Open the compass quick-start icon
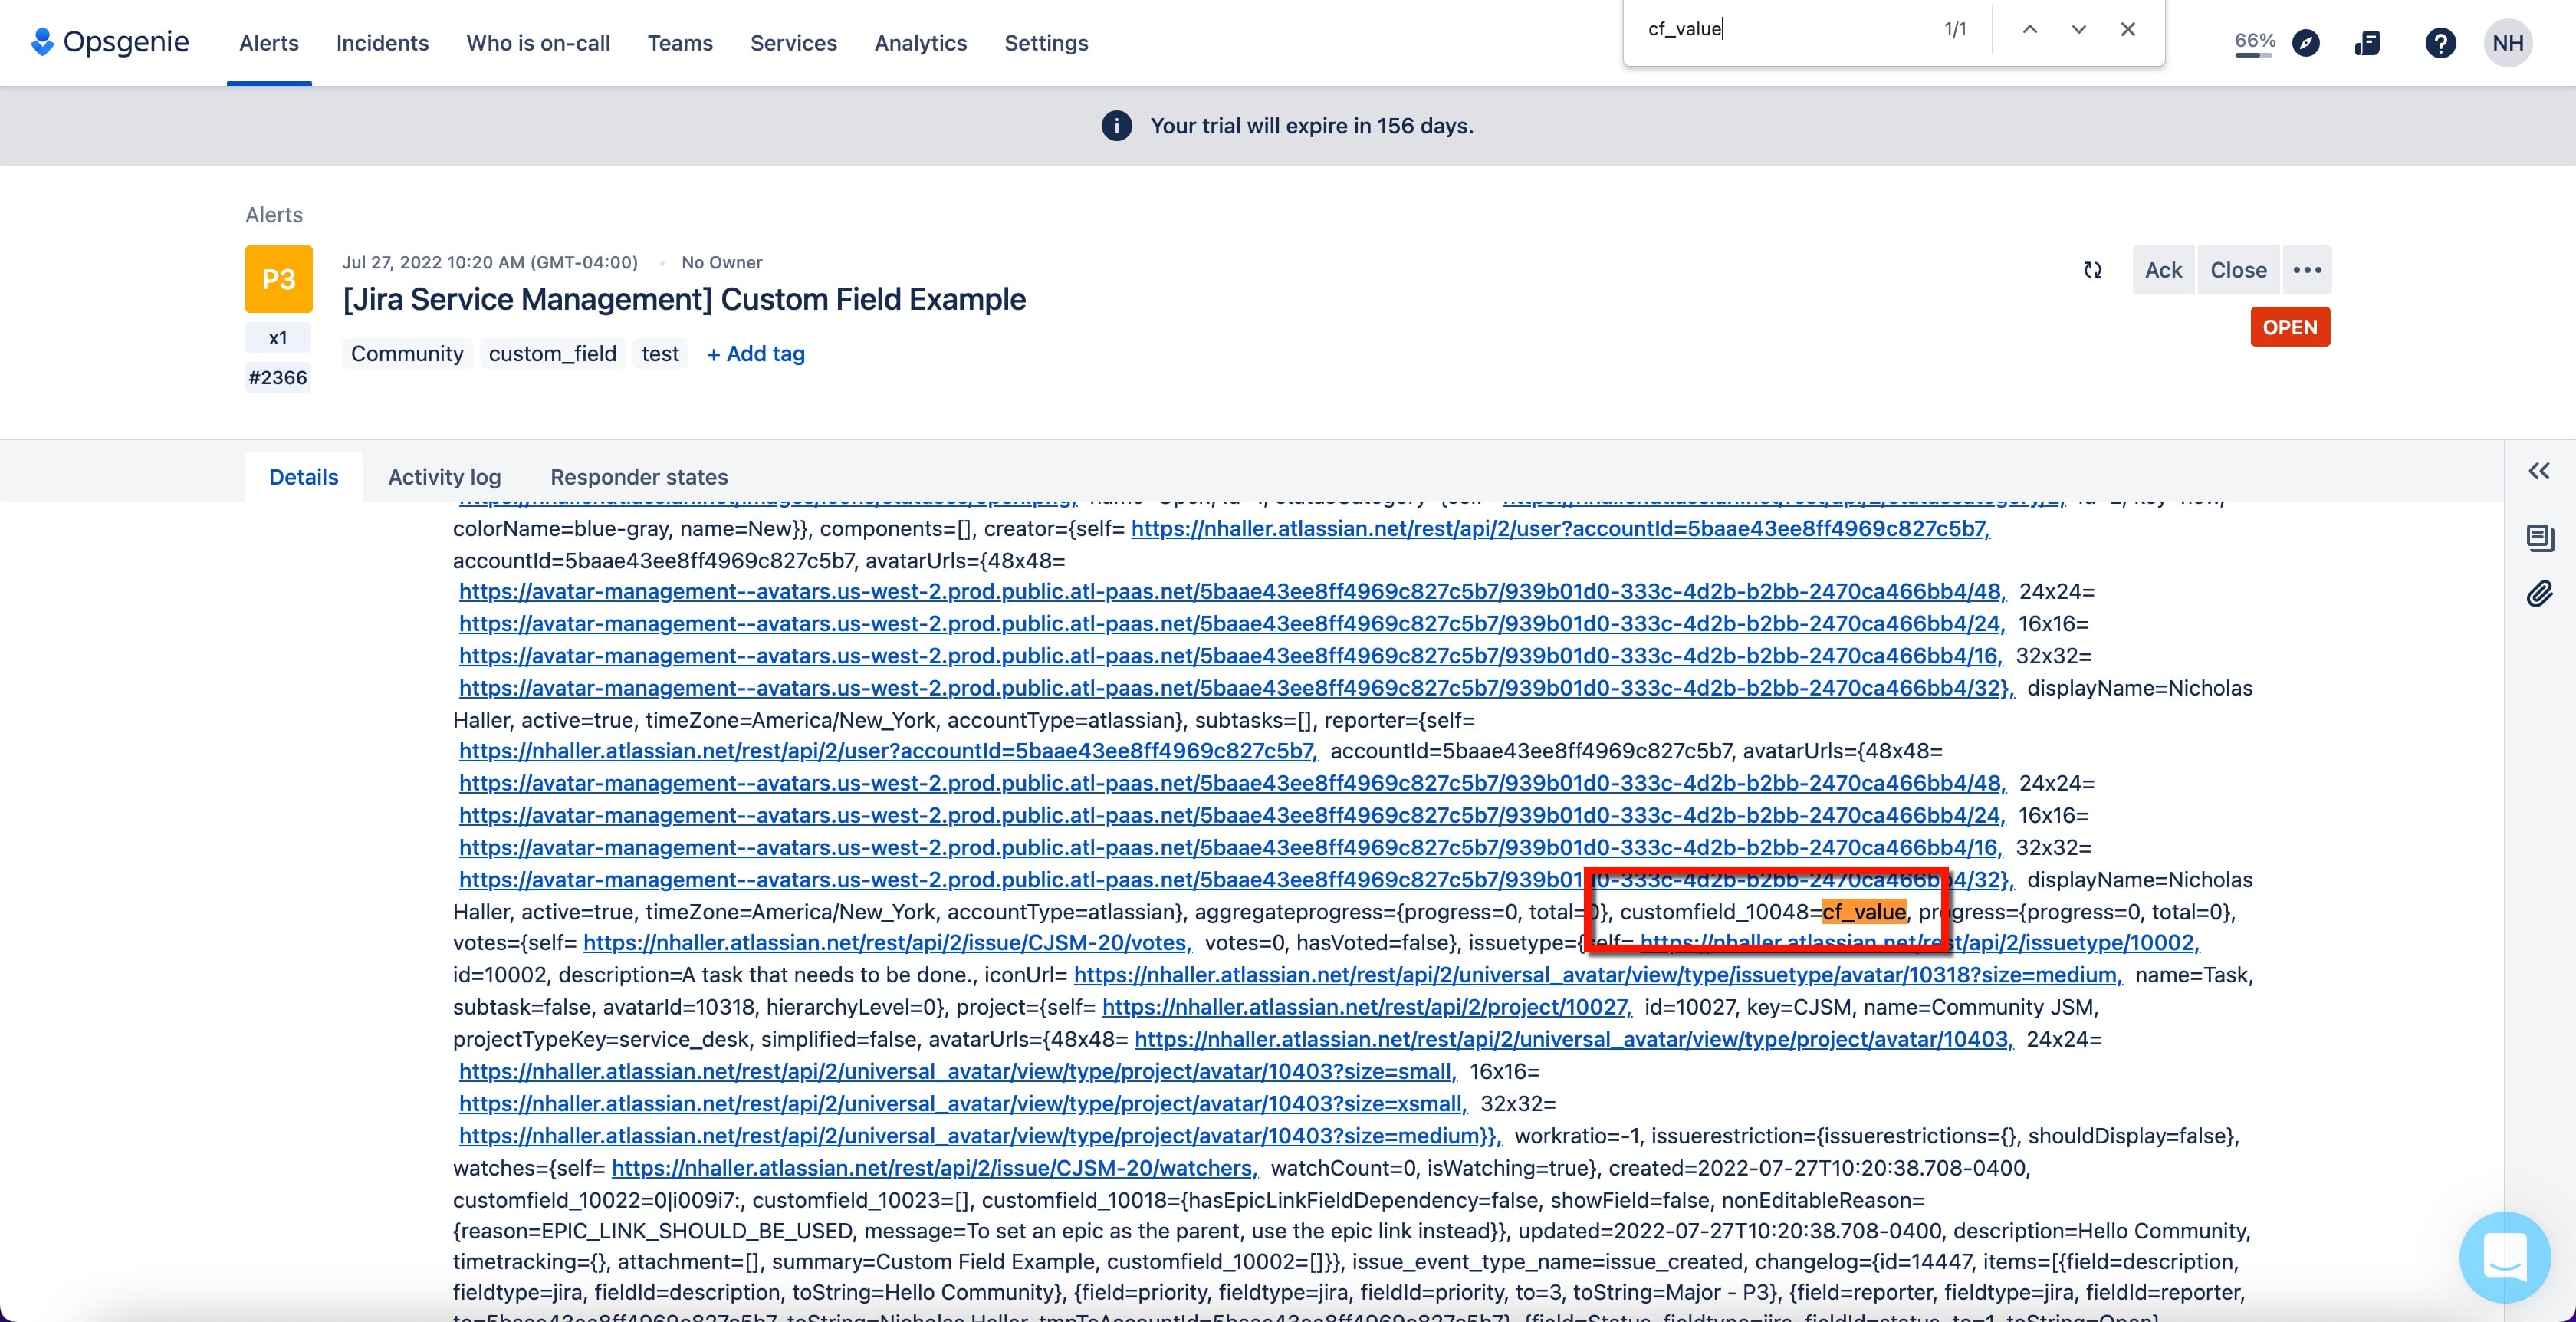 [2306, 43]
